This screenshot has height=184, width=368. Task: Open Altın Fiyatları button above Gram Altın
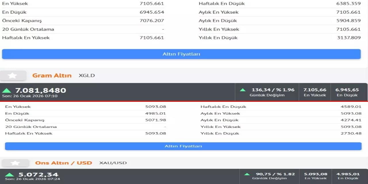point(181,54)
